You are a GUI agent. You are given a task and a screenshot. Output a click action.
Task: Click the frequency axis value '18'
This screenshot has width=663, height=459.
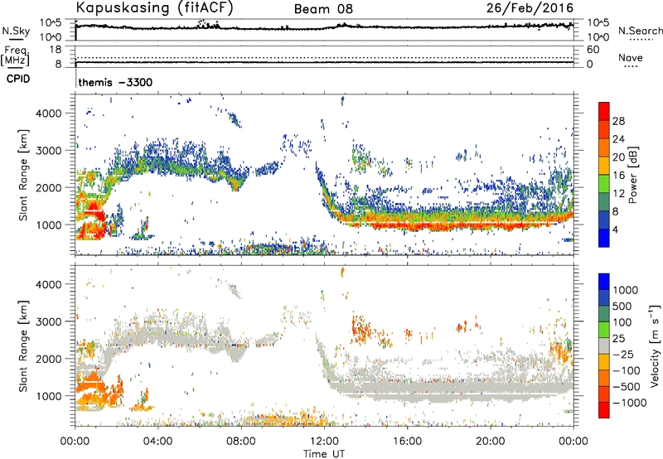(56, 50)
